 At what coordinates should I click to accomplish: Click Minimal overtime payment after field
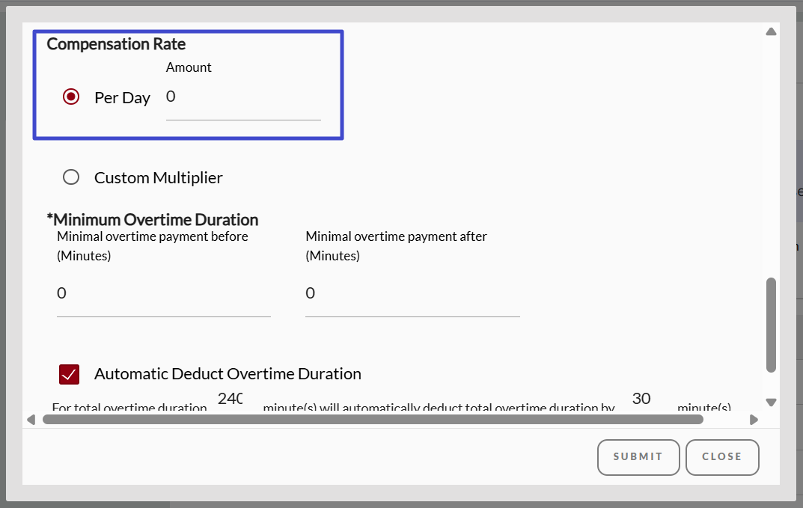coord(412,294)
